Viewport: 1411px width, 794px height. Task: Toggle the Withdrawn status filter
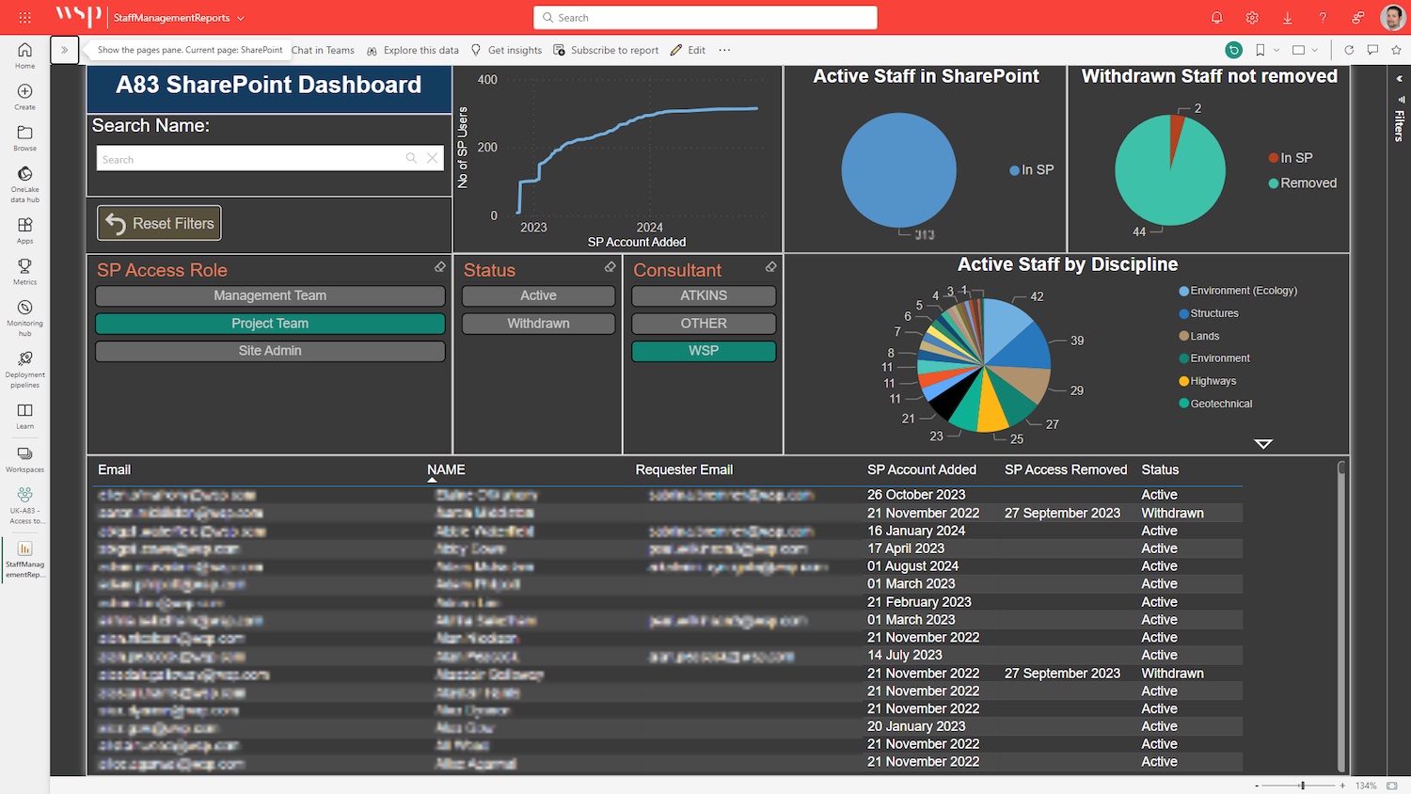point(538,324)
